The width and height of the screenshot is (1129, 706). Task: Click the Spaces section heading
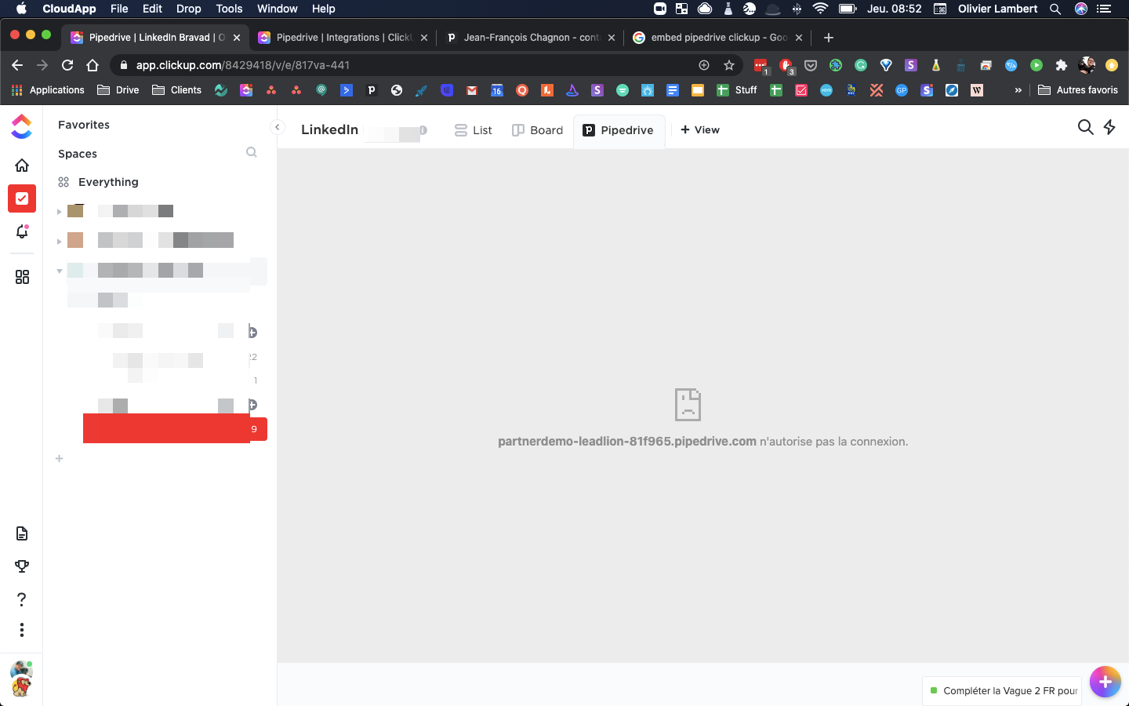pyautogui.click(x=78, y=154)
